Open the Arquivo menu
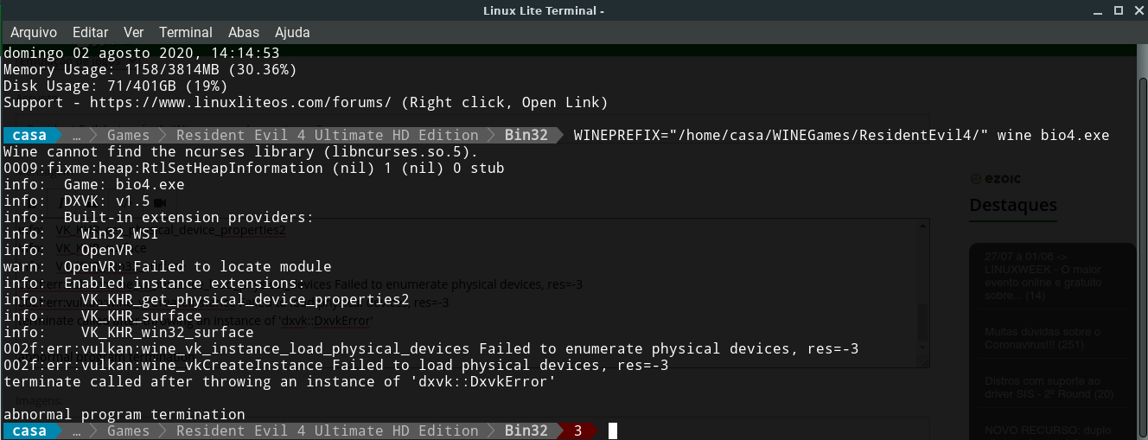The image size is (1148, 440). (34, 32)
